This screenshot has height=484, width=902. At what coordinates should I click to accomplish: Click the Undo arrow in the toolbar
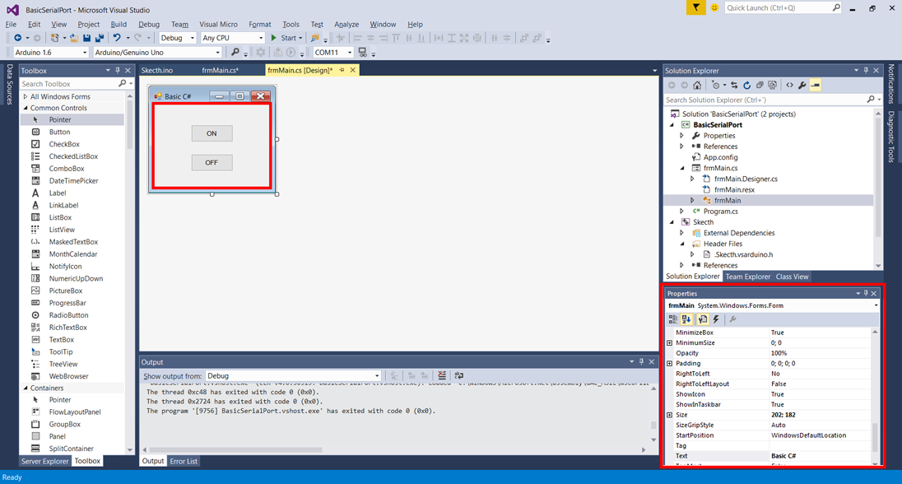(117, 38)
